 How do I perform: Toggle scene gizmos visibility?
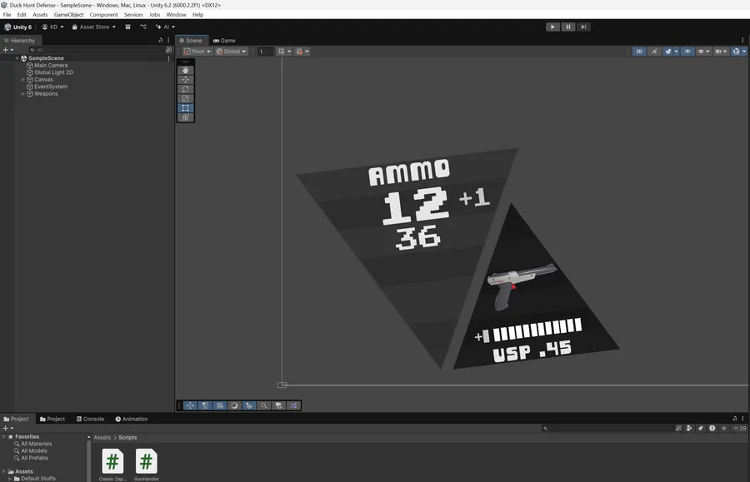(x=736, y=52)
